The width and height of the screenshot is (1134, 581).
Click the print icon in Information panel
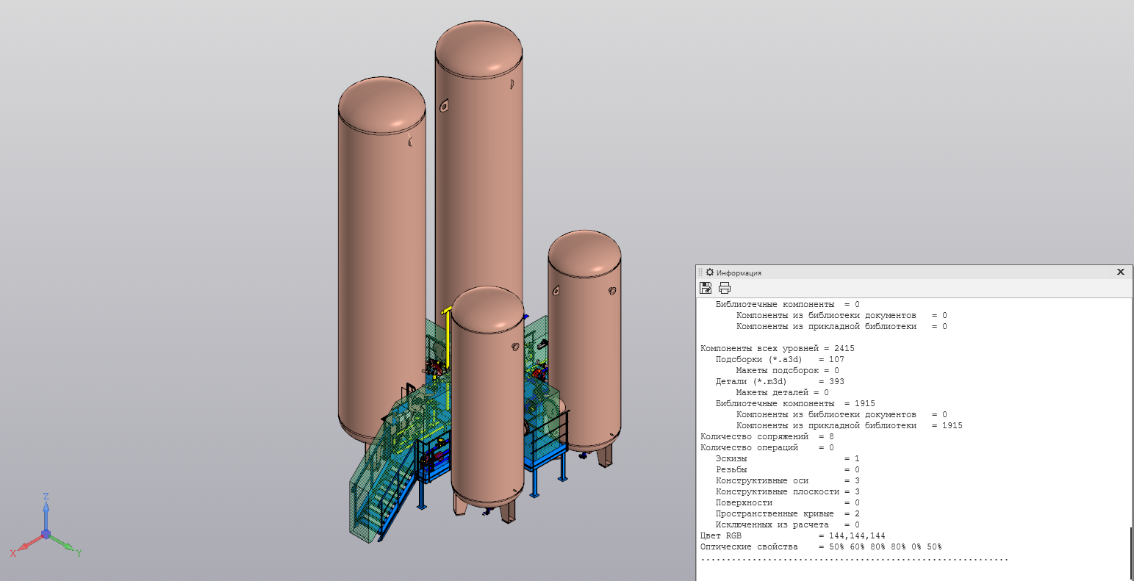725,288
